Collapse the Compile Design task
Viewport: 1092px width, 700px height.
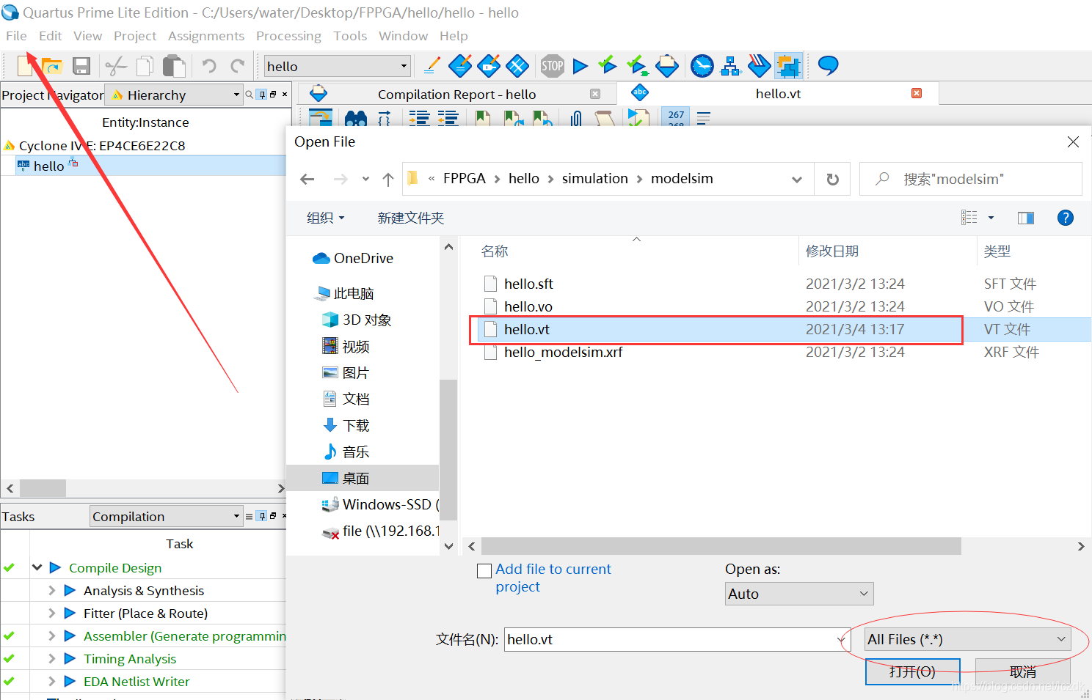pos(37,567)
